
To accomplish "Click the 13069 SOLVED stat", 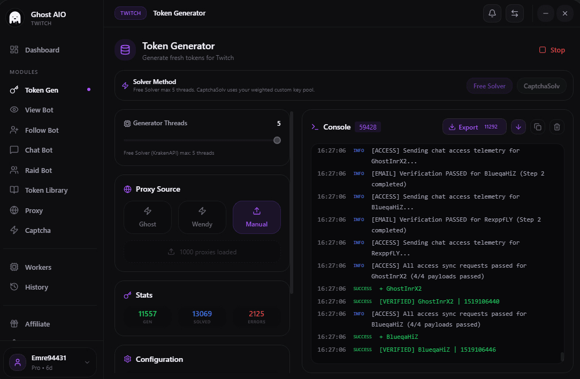I will [202, 316].
